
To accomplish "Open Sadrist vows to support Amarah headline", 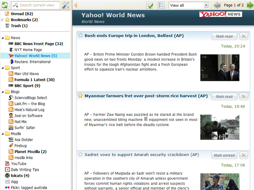I will [x=142, y=155].
